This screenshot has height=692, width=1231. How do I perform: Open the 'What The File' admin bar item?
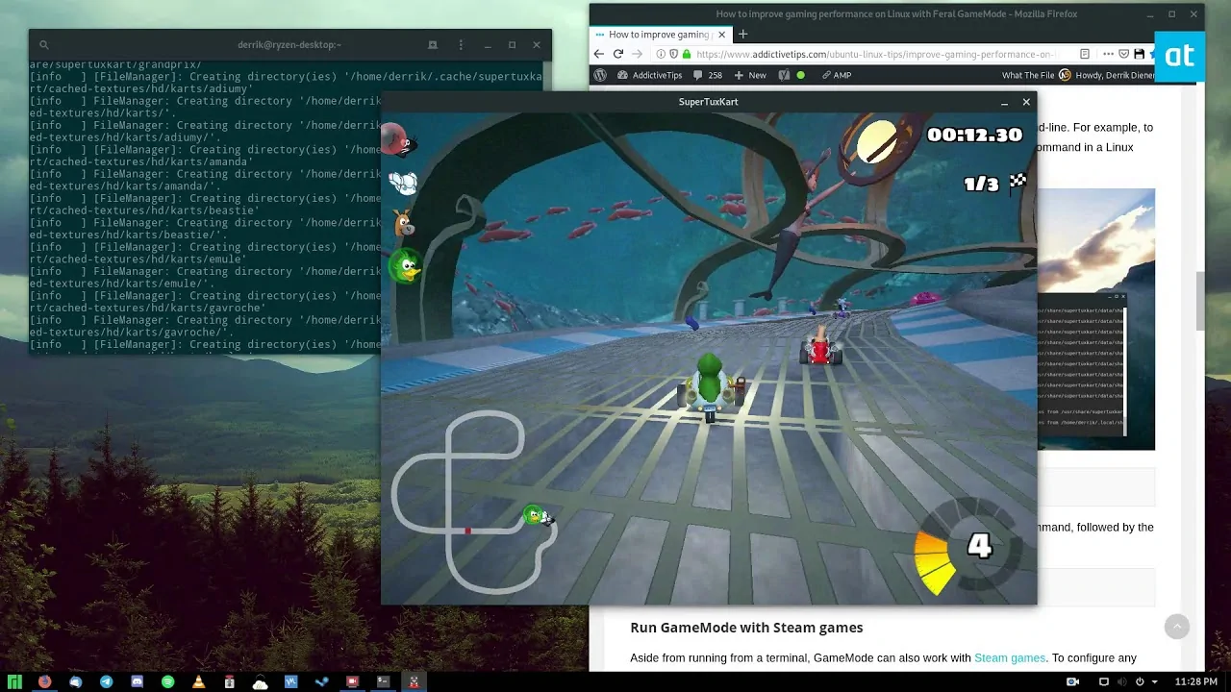1028,75
